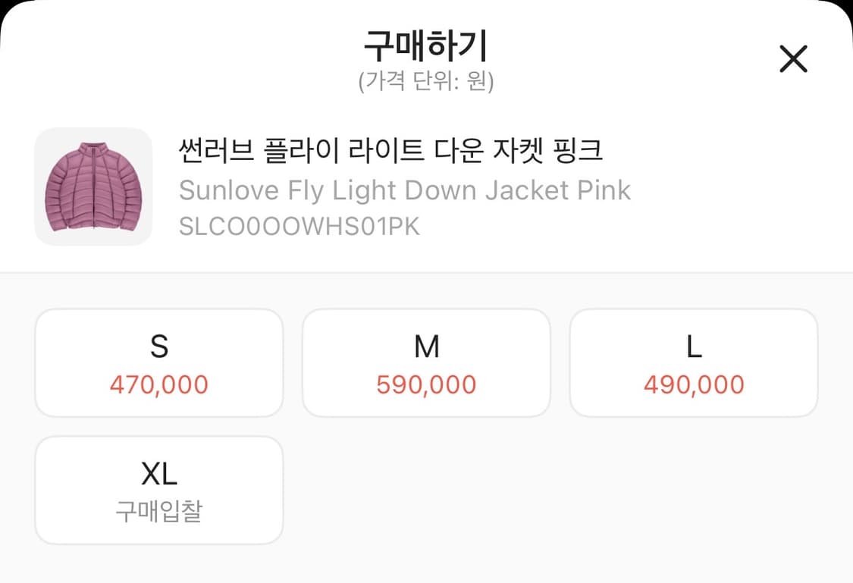Select the letter L label in size card
853x583 pixels.
[694, 347]
